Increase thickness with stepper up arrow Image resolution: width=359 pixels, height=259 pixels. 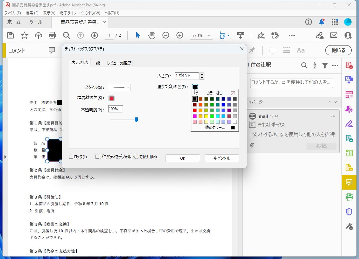[202, 74]
